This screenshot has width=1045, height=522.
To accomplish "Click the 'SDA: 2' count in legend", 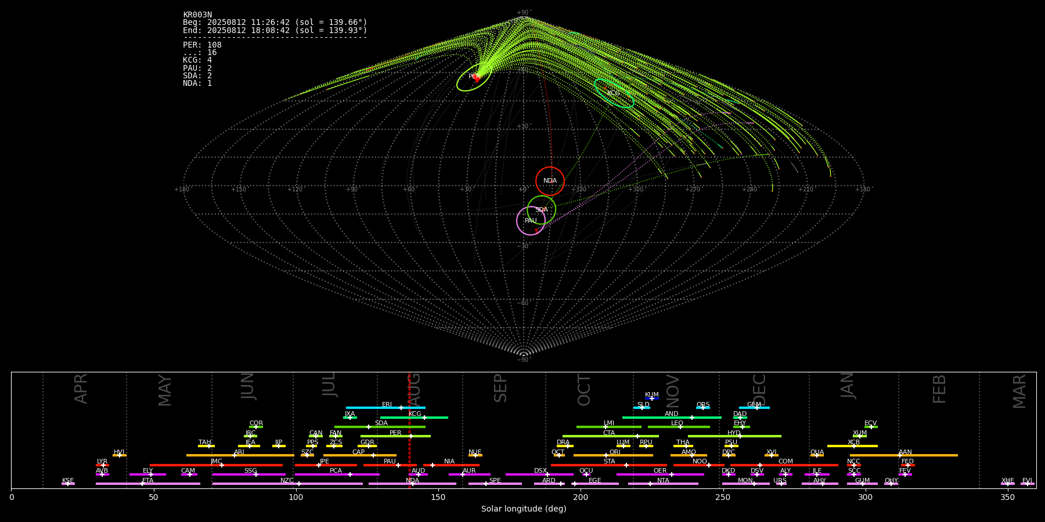I will [197, 76].
